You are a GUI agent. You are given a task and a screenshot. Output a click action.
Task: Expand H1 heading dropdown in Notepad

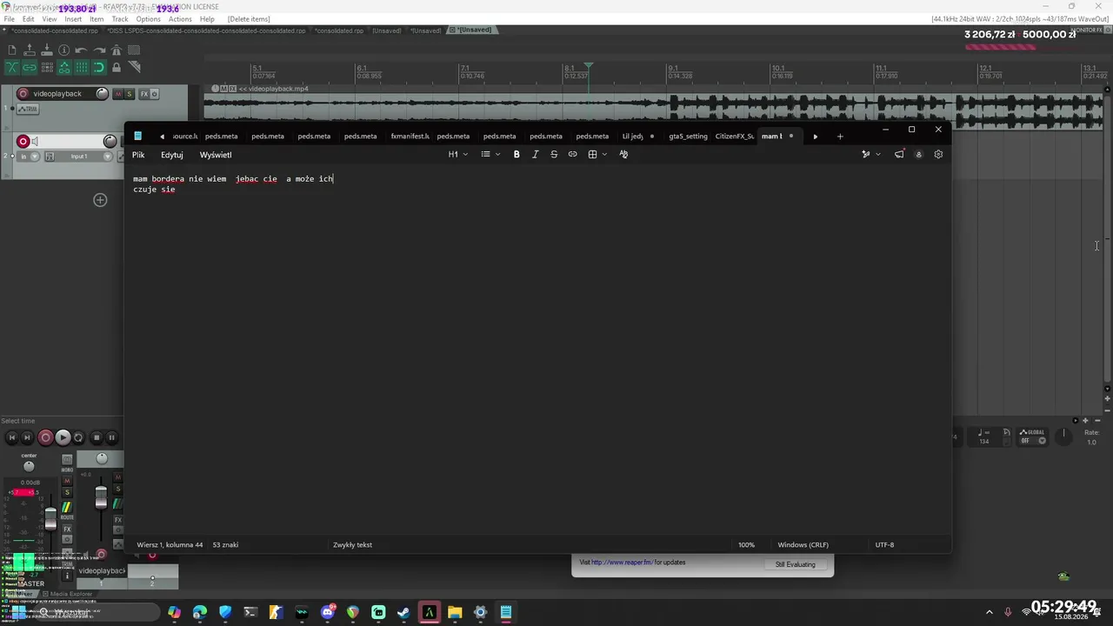(x=458, y=154)
